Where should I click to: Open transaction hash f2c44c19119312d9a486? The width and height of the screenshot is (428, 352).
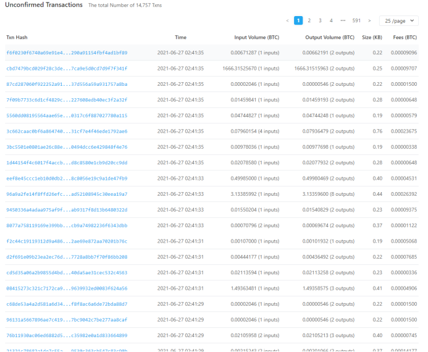(x=67, y=241)
